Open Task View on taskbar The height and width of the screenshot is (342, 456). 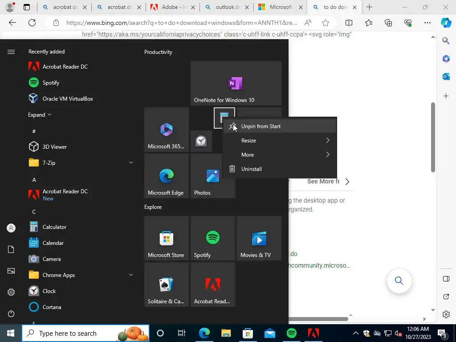click(182, 333)
